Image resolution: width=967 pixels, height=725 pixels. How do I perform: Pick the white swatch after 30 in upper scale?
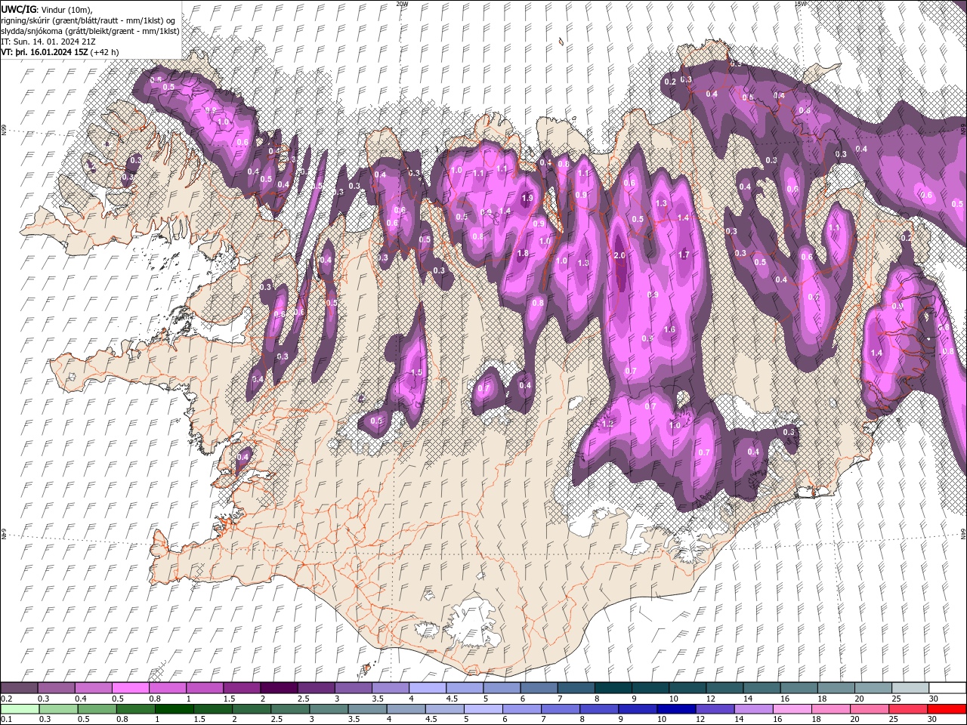947,688
